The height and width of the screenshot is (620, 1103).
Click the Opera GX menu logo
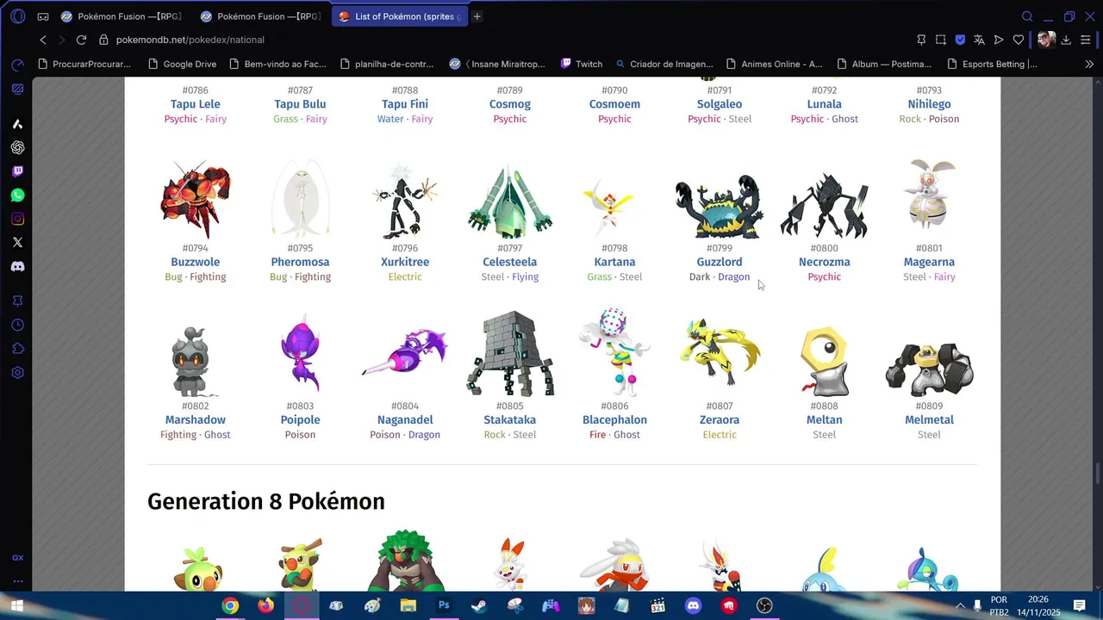pos(17,16)
